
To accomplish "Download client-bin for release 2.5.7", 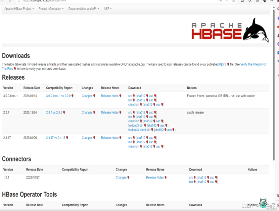I will click(134, 121).
